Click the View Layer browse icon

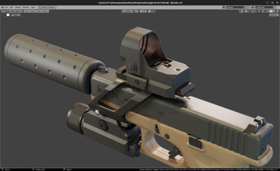point(253,7)
